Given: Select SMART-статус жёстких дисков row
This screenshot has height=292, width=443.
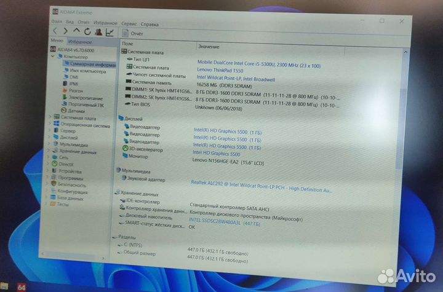Looking at the screenshot, I should point(157,225).
